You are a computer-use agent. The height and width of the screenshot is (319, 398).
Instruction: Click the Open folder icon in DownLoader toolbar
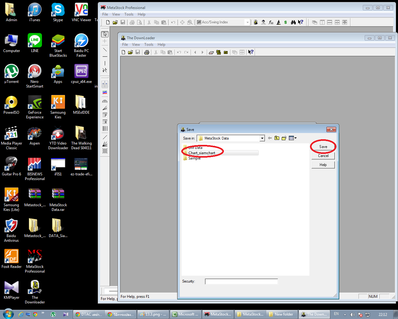131,52
